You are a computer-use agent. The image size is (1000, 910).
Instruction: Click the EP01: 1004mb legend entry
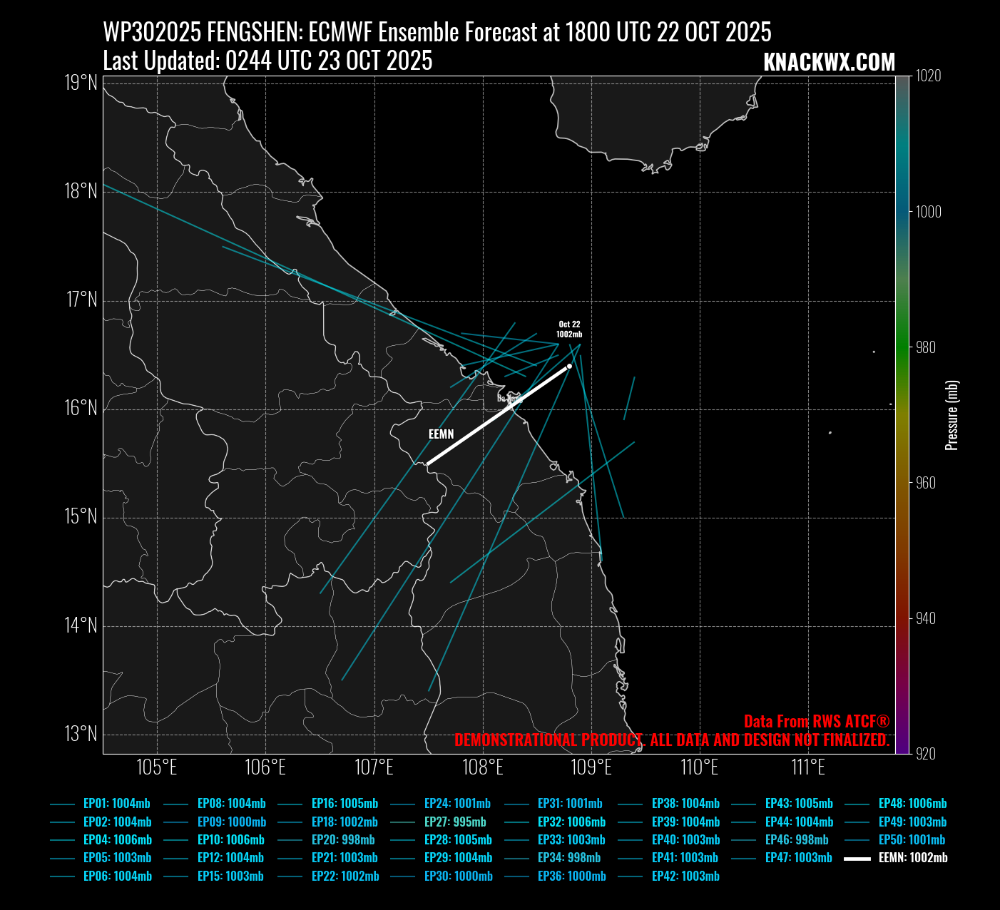pyautogui.click(x=116, y=804)
